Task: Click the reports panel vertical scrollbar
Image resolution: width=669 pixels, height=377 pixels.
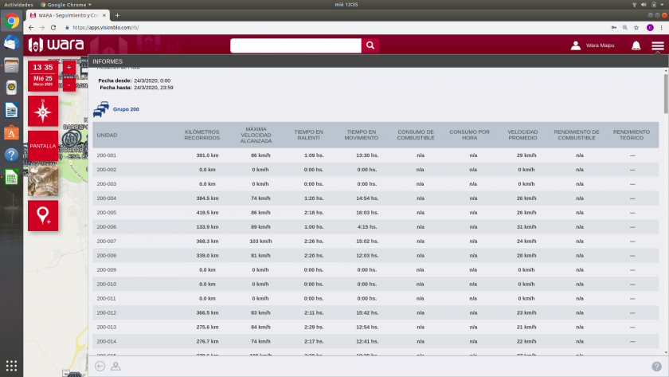Action: 665,120
